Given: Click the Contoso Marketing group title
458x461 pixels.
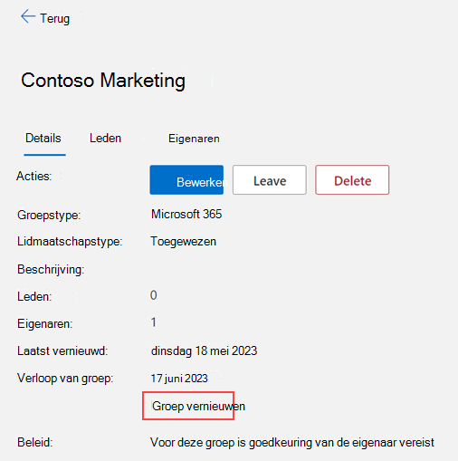Looking at the screenshot, I should pos(103,81).
